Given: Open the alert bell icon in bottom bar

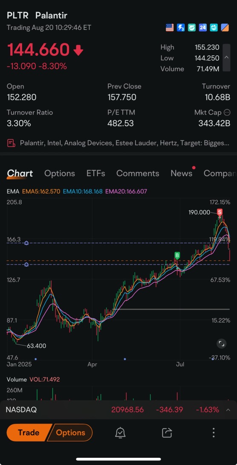Looking at the screenshot, I should (x=120, y=433).
